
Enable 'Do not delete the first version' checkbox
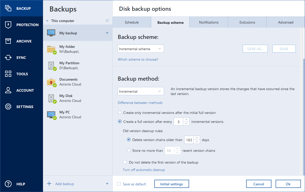125,162
